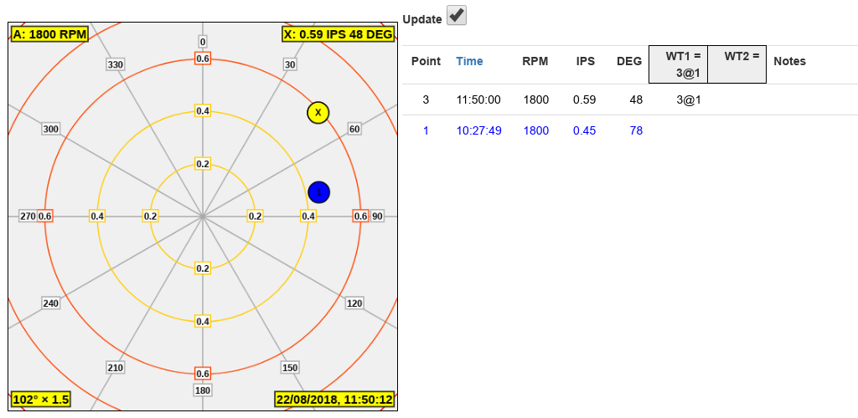The width and height of the screenshot is (858, 418).
Task: Click the 90 degree angle label
Action: [377, 216]
